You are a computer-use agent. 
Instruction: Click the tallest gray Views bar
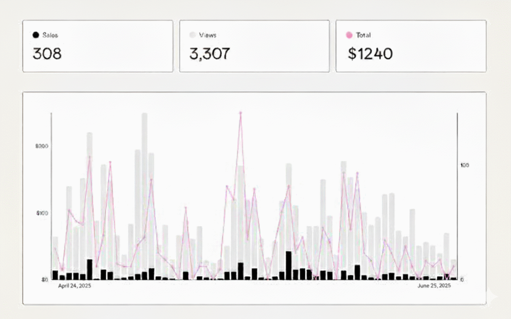point(144,194)
